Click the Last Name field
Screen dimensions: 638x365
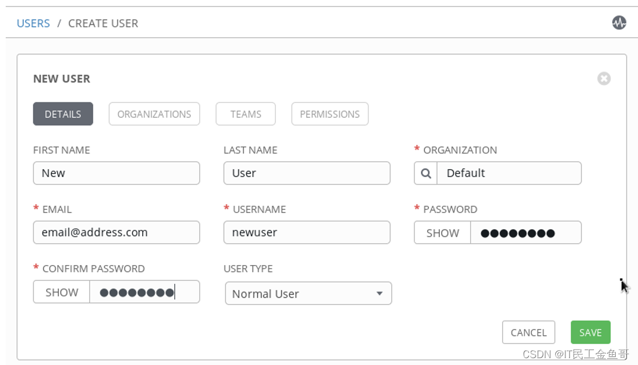point(307,173)
